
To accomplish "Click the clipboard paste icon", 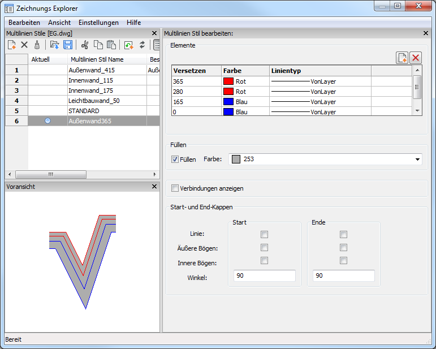I will pos(111,45).
